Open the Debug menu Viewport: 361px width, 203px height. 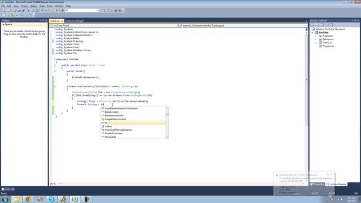click(x=34, y=6)
